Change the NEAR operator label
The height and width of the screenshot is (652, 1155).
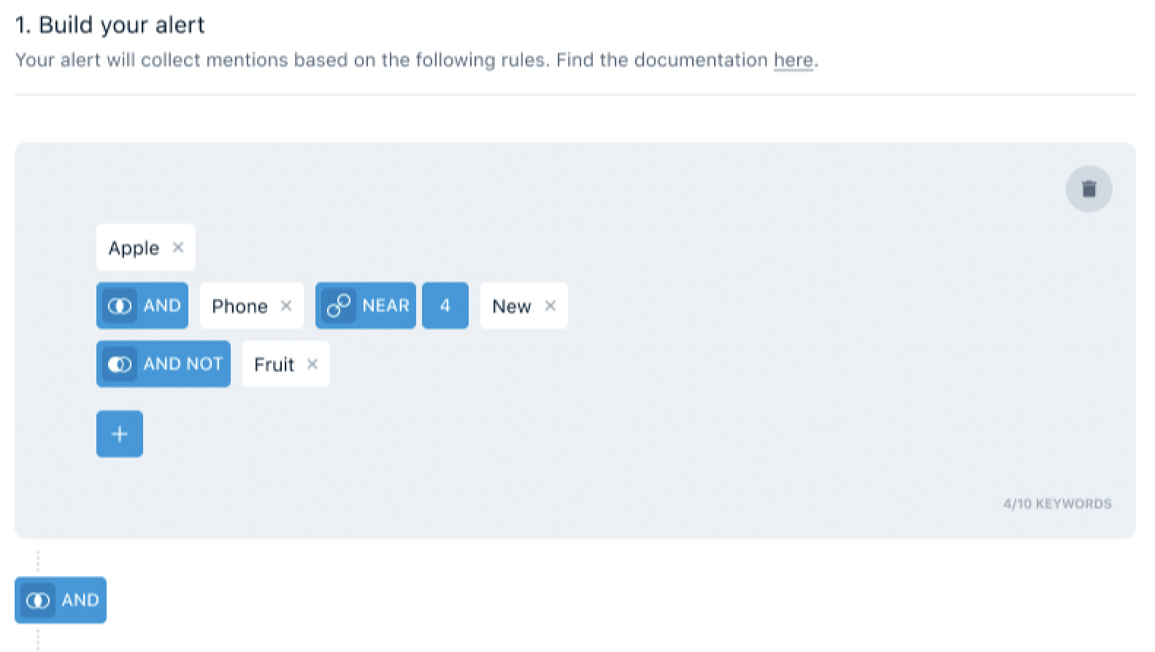tap(385, 306)
